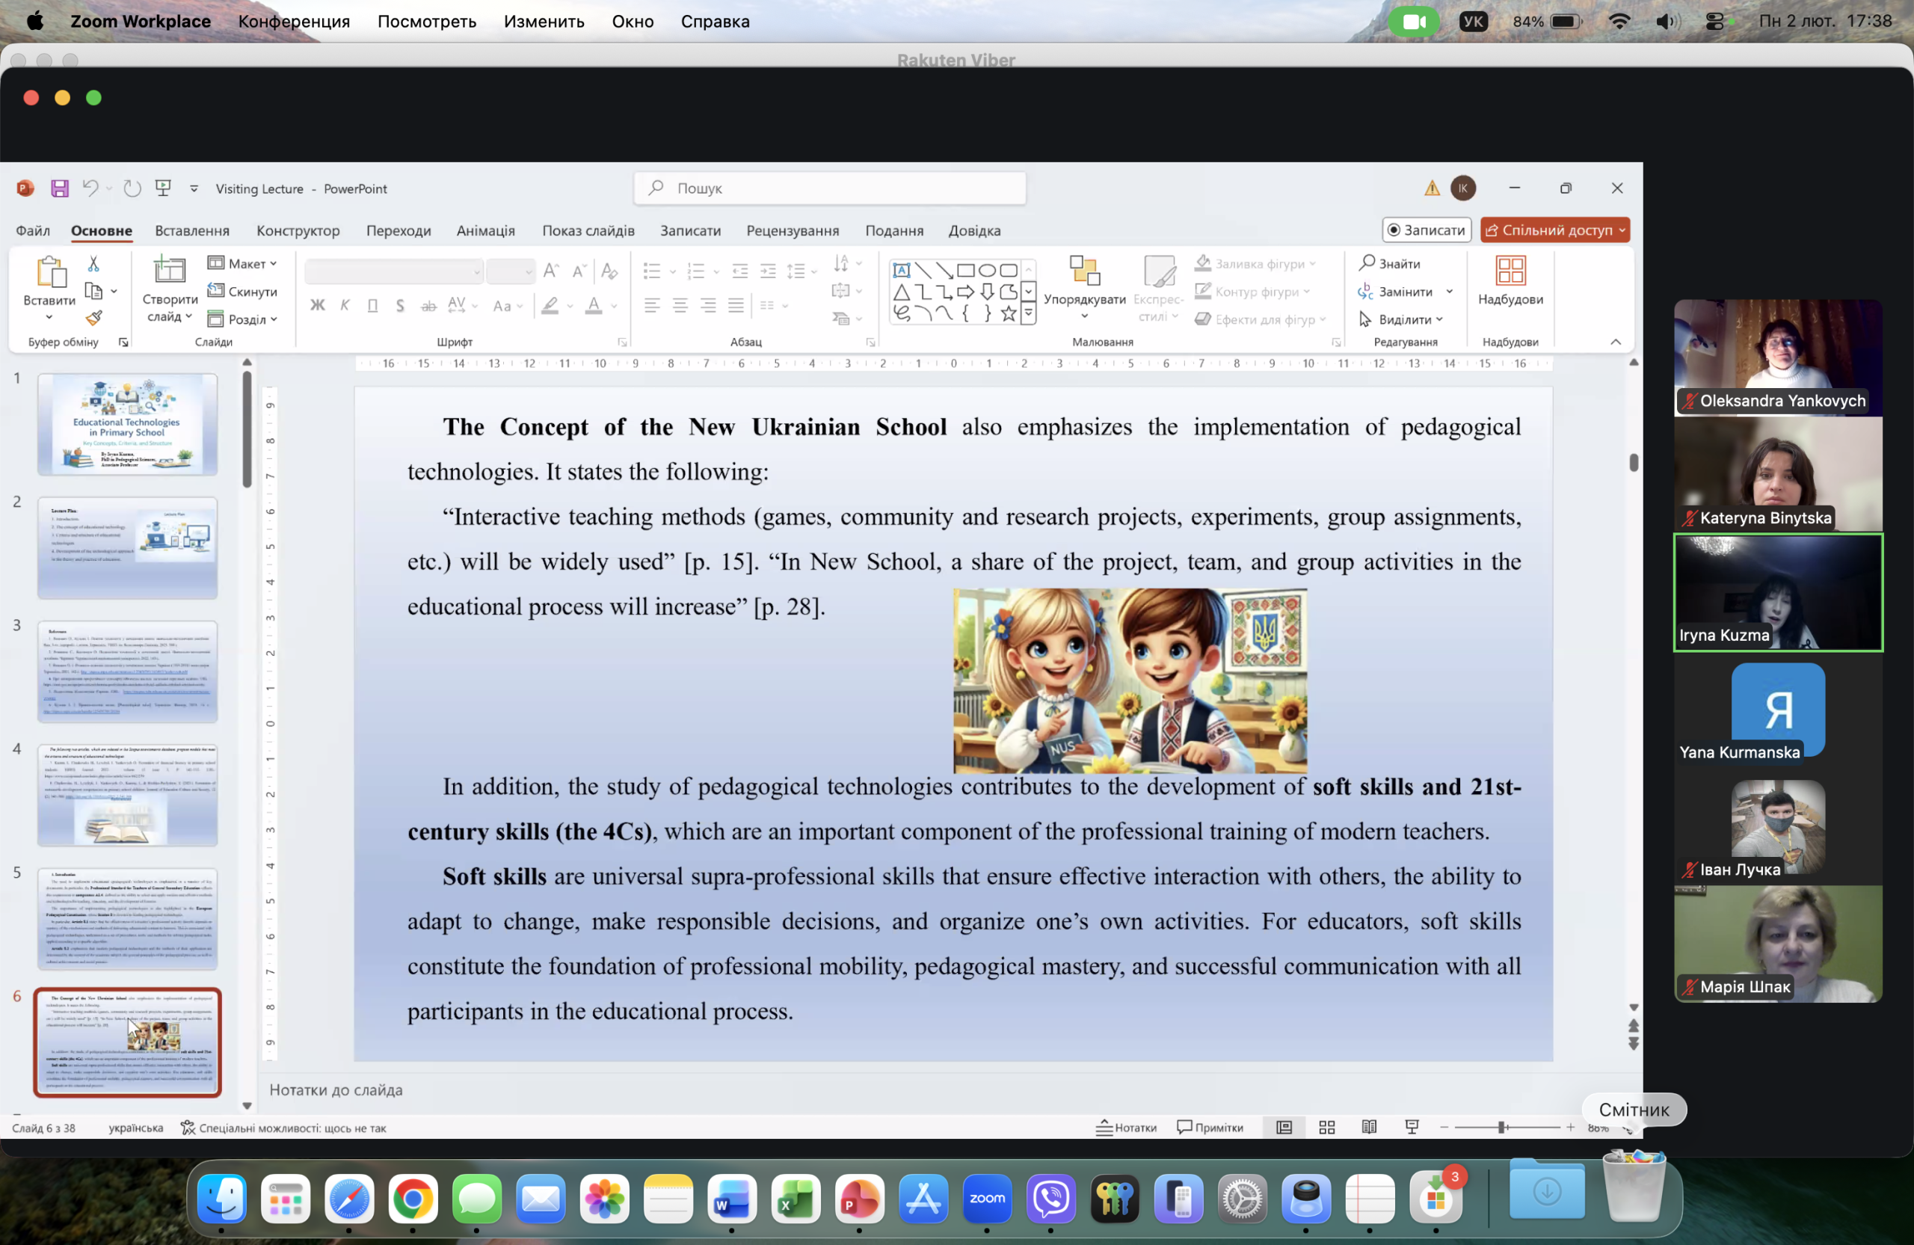The width and height of the screenshot is (1914, 1245).
Task: Click the zoom slider handle
Action: [1501, 1128]
